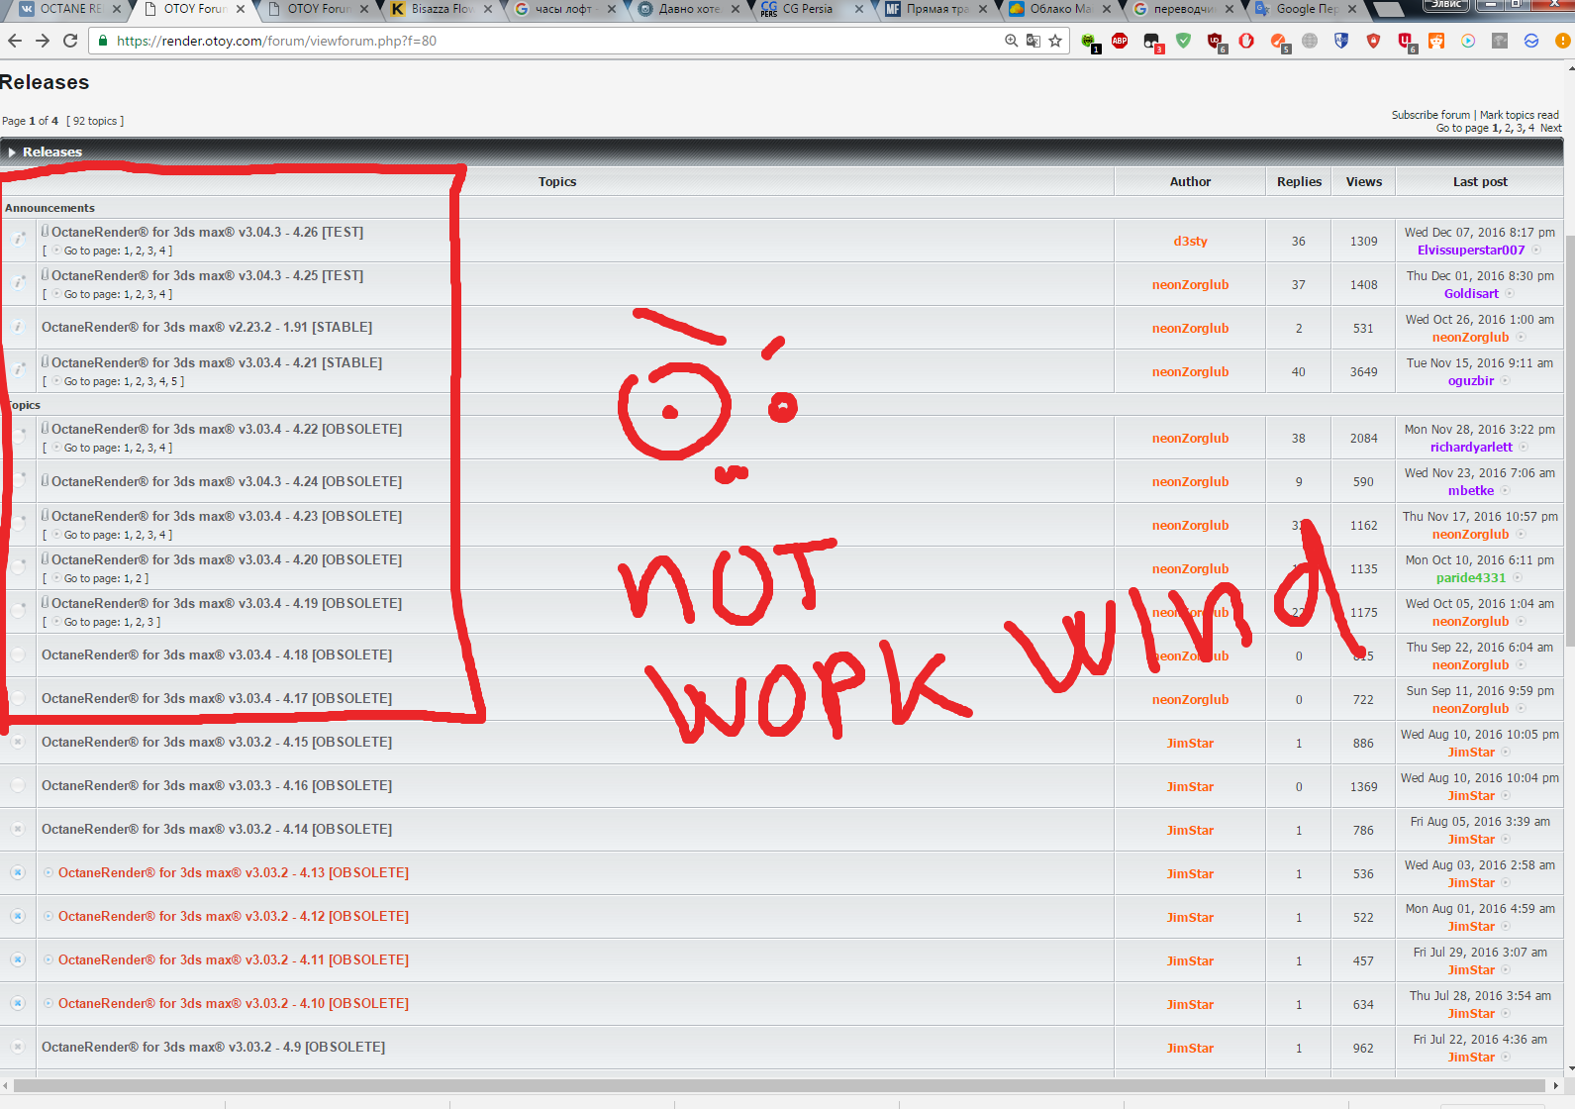Go to Next page of topics
Screen dimensions: 1575x1109
point(1551,128)
